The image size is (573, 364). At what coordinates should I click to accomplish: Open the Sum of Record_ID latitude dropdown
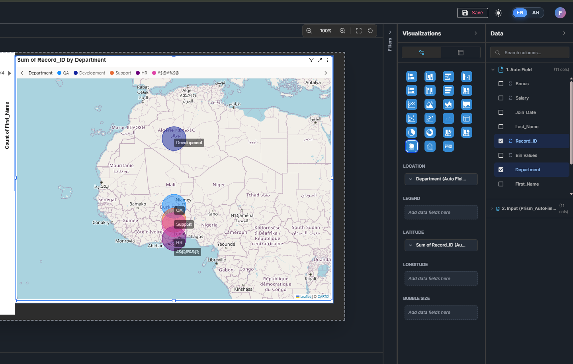point(441,245)
